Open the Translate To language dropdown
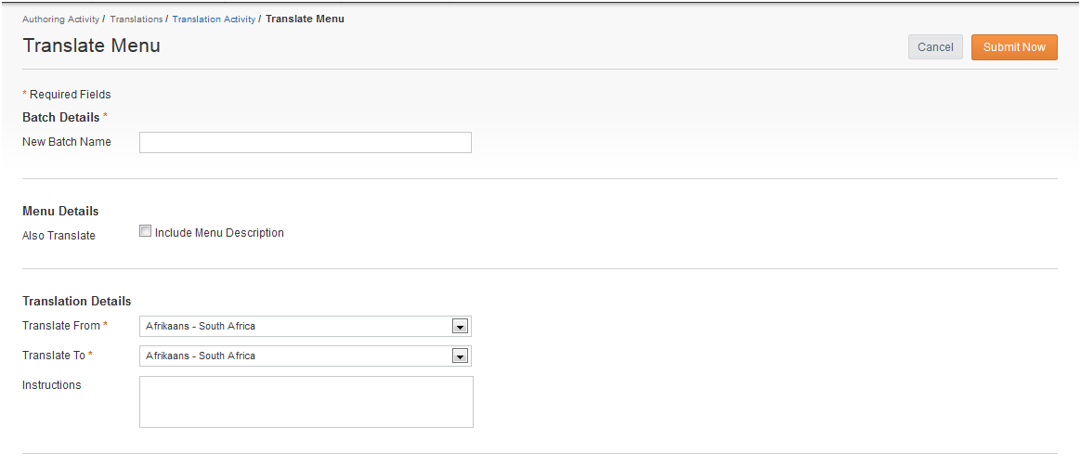This screenshot has height=466, width=1081. click(x=306, y=356)
